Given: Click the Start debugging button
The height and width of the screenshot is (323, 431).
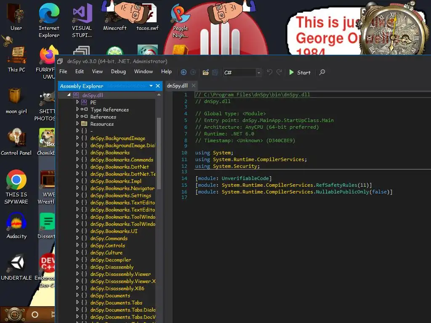Looking at the screenshot, I should pos(300,72).
